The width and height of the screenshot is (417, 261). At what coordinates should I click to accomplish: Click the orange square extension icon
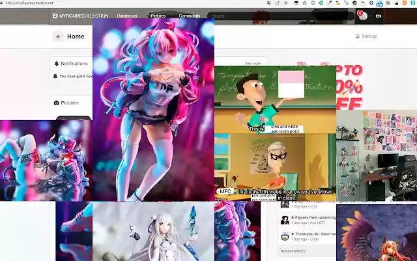coord(405,3)
